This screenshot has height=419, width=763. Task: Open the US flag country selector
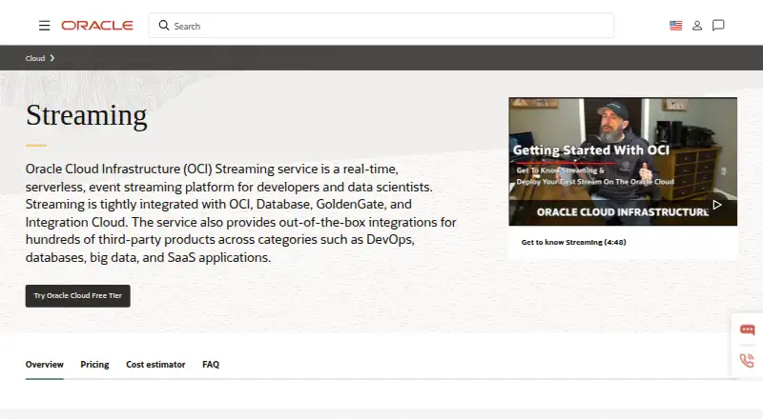point(675,26)
